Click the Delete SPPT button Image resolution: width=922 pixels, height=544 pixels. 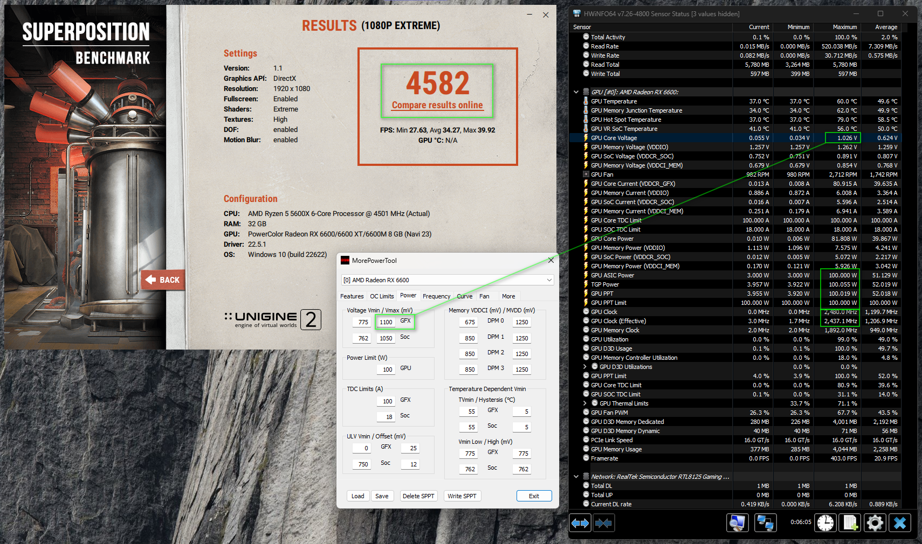coord(418,496)
